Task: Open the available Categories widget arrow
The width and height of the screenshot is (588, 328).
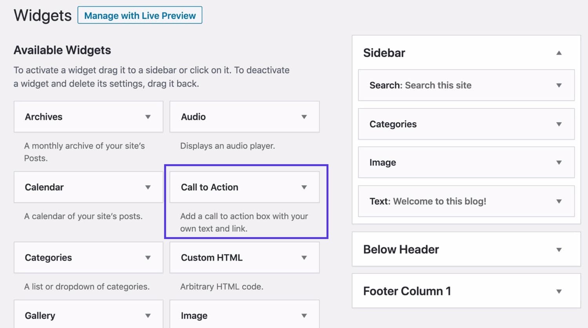Action: tap(148, 258)
